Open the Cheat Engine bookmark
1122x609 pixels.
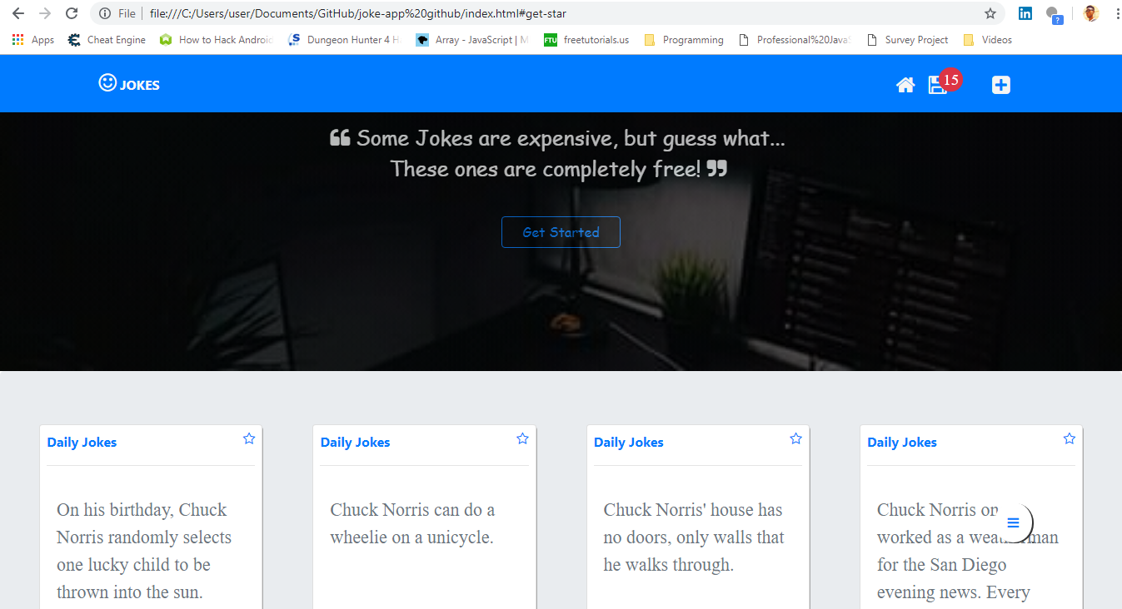coord(107,40)
